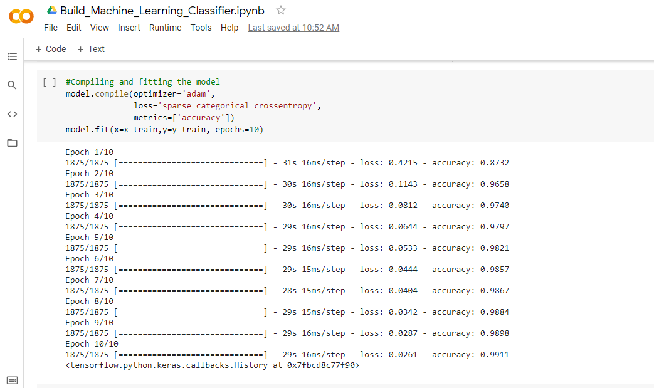
Task: Click the search magnifier icon in sidebar
Action: [12, 85]
